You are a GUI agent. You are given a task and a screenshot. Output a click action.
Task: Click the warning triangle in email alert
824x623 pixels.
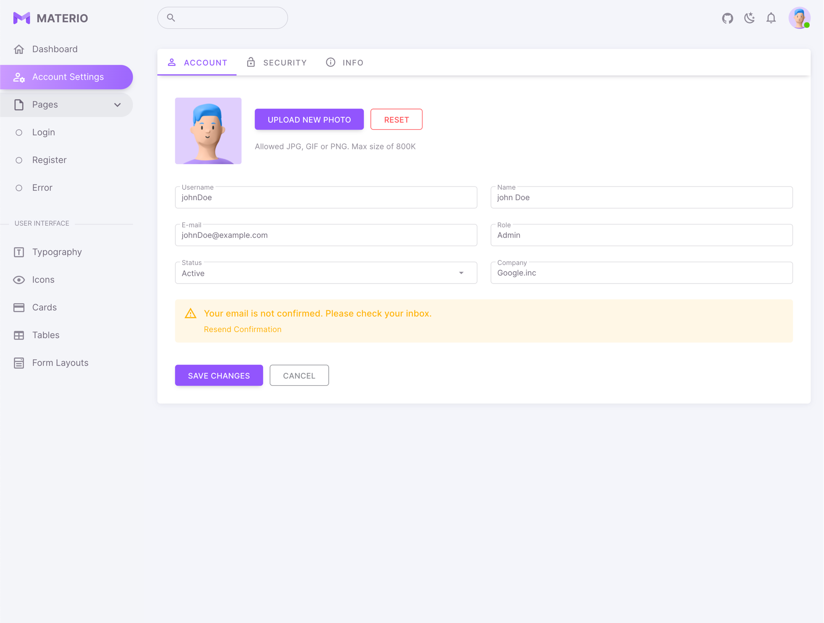click(x=190, y=313)
